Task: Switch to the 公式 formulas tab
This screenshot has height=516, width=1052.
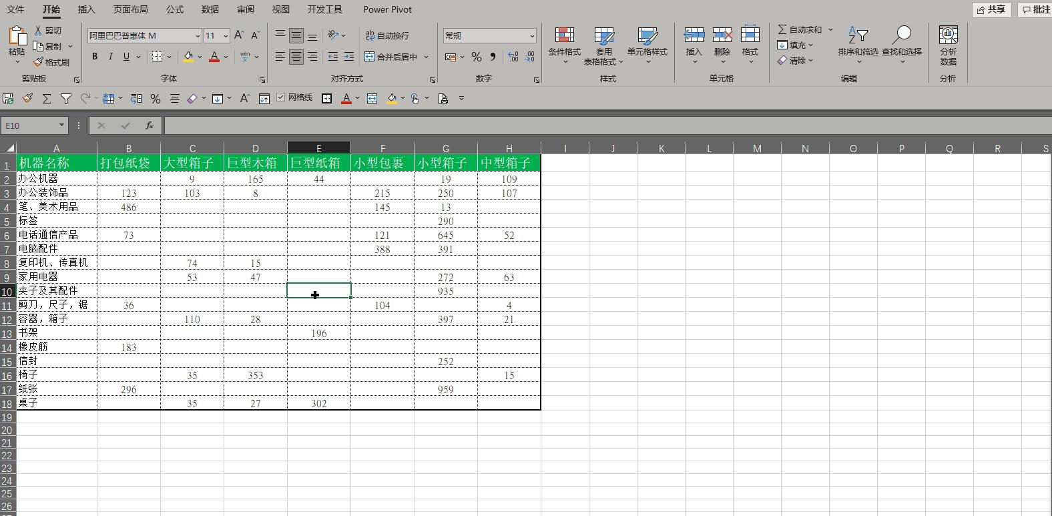Action: 175,9
